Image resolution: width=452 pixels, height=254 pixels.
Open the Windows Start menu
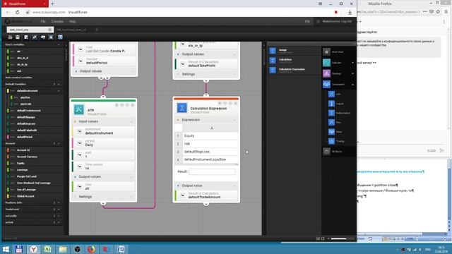6,249
